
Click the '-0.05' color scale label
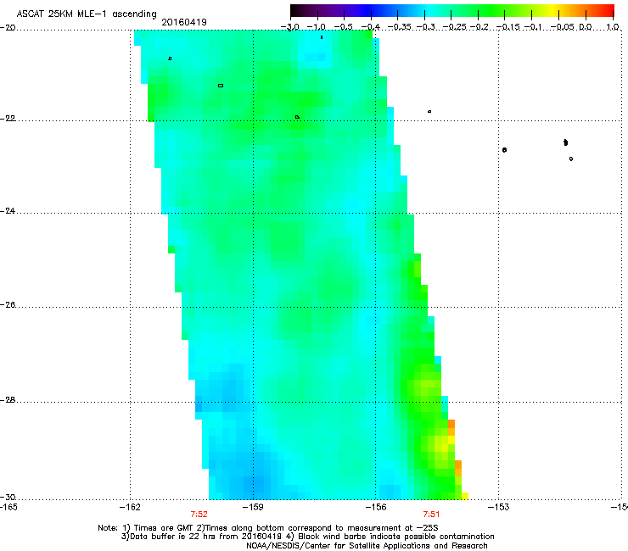pyautogui.click(x=562, y=27)
